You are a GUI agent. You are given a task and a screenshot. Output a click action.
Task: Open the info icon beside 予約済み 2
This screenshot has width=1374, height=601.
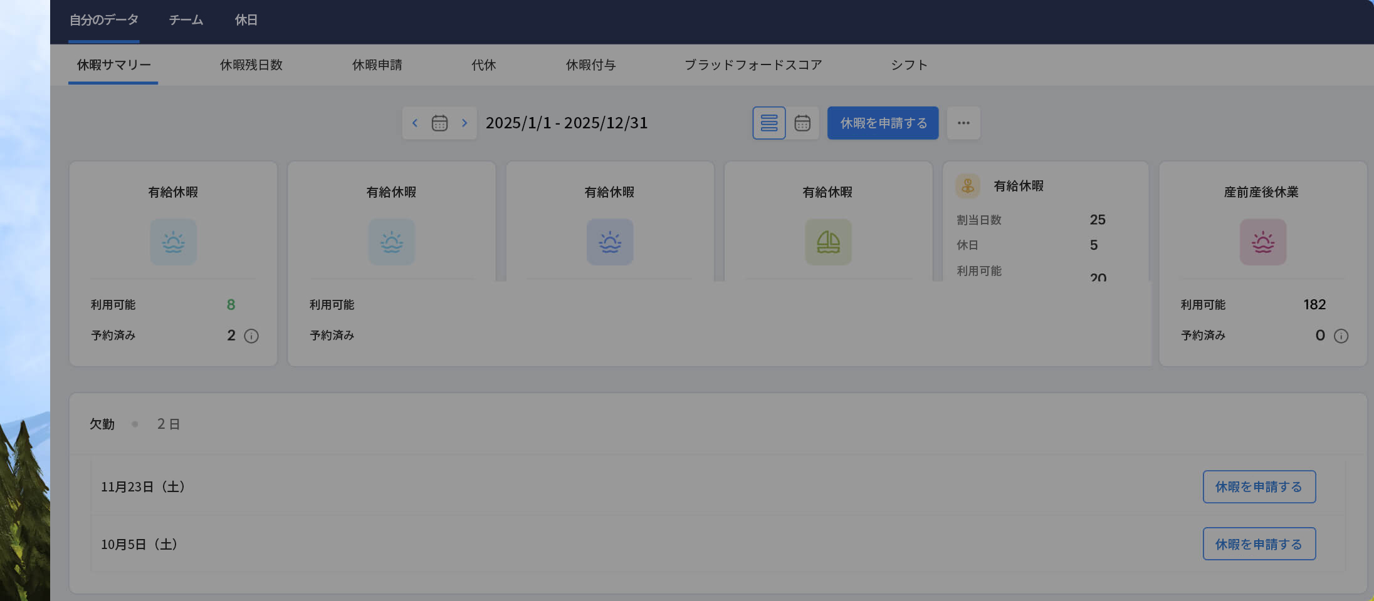(x=251, y=336)
